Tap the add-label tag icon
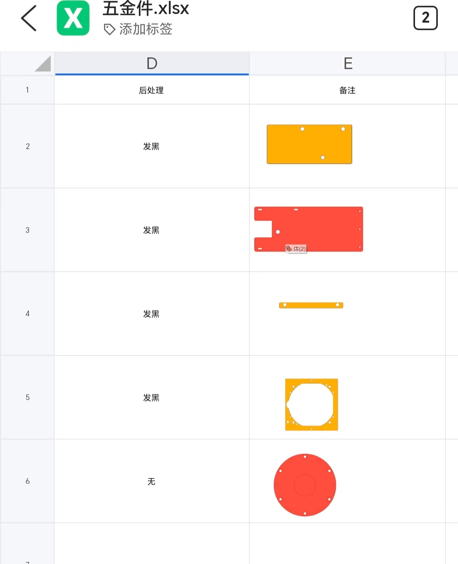This screenshot has height=564, width=458. click(109, 29)
